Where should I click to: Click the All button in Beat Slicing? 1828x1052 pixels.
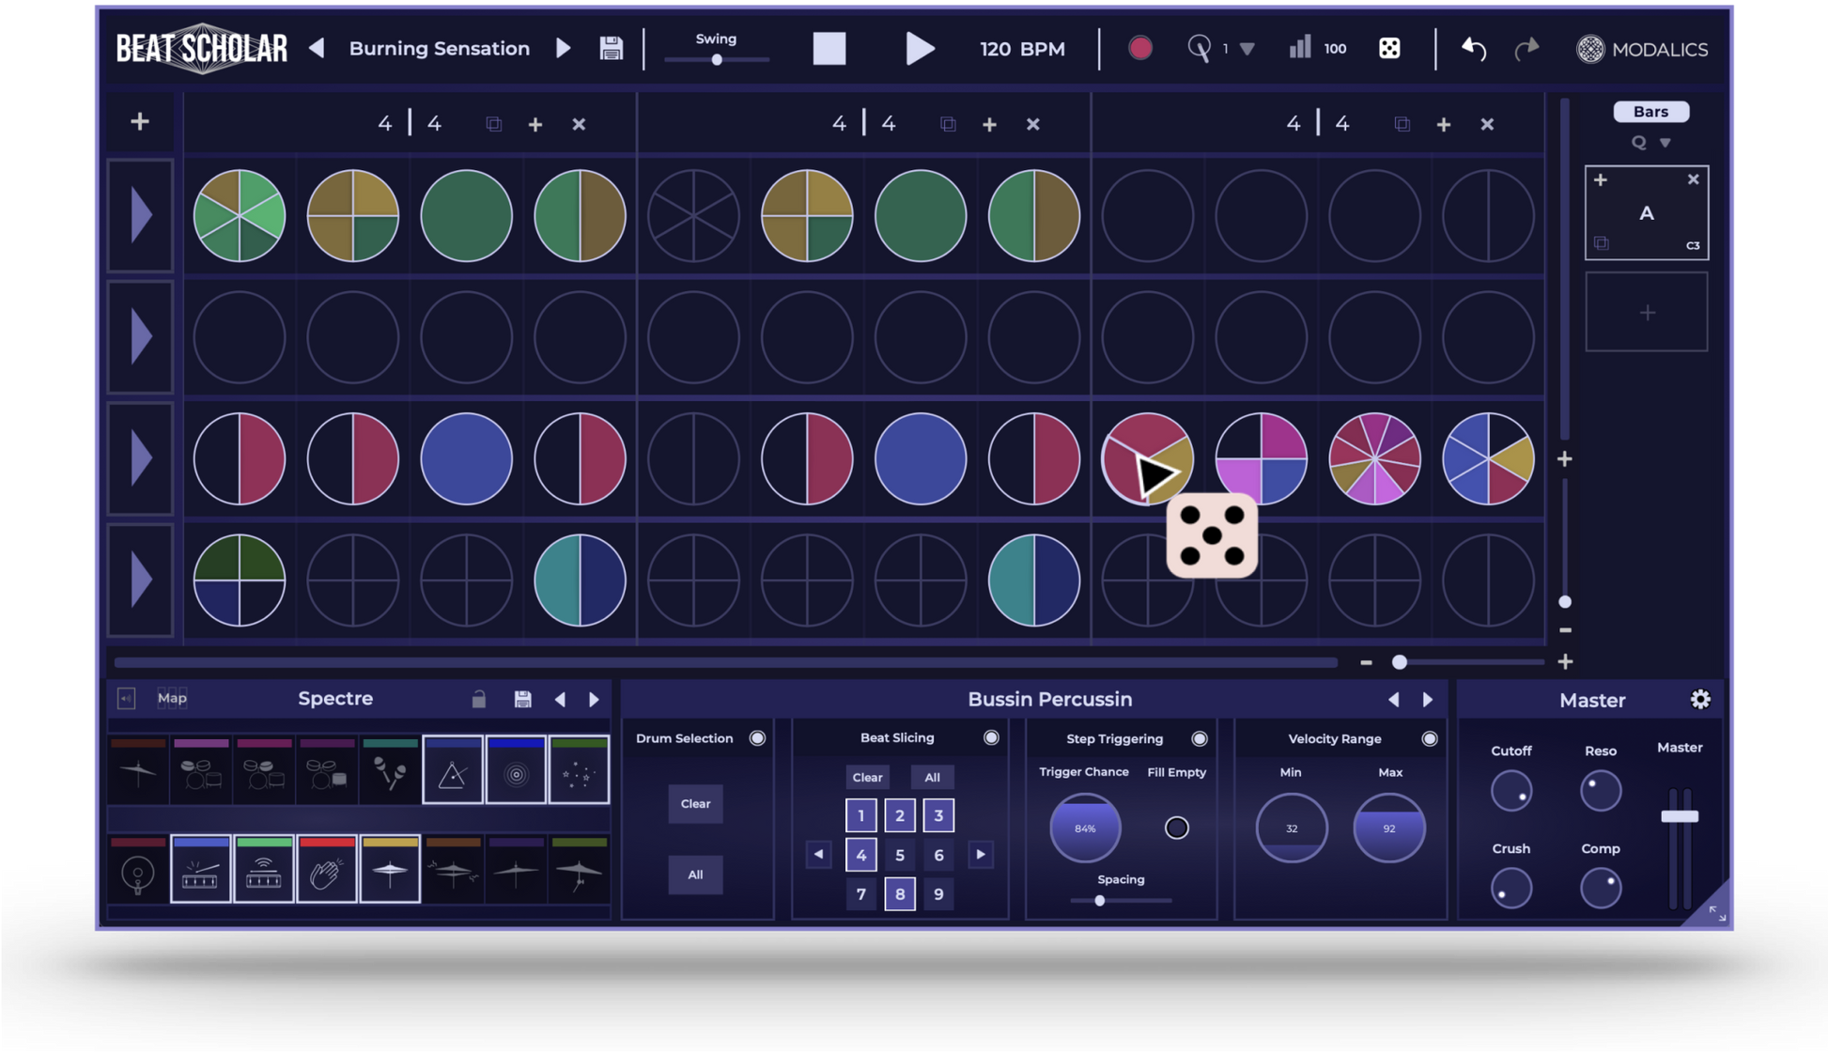pyautogui.click(x=932, y=778)
